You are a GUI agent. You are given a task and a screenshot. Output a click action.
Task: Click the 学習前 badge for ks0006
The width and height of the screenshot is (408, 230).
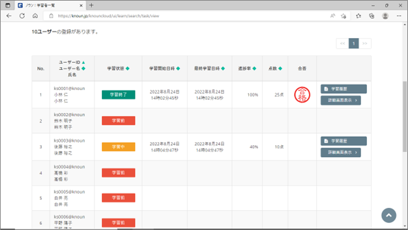coord(118,223)
